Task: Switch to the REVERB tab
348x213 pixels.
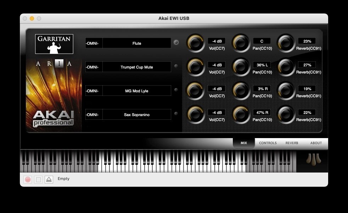Action: 292,143
